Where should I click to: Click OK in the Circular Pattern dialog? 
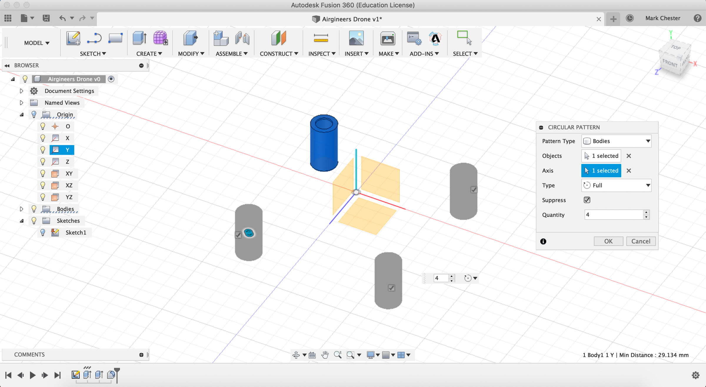608,241
